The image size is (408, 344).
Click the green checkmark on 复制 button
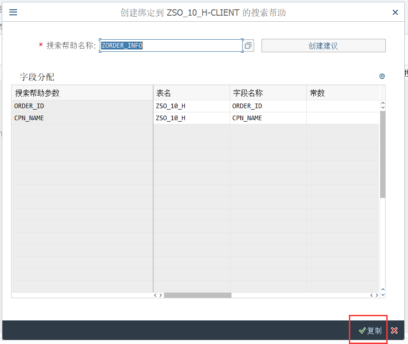[362, 330]
